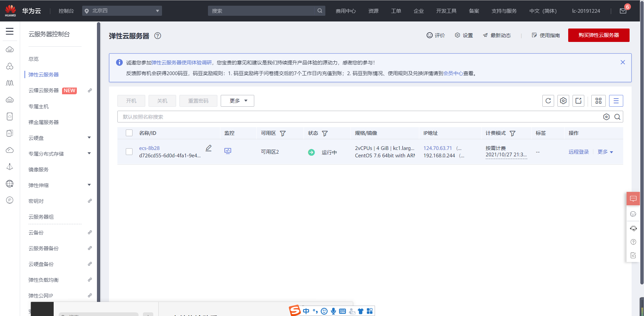Screen dimensions: 644x316
Task: Open 更多 row actions for ecs-8b28
Action: [605, 152]
